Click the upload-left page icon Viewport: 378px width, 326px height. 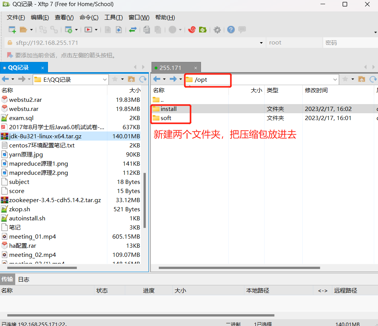pyautogui.click(x=107, y=30)
